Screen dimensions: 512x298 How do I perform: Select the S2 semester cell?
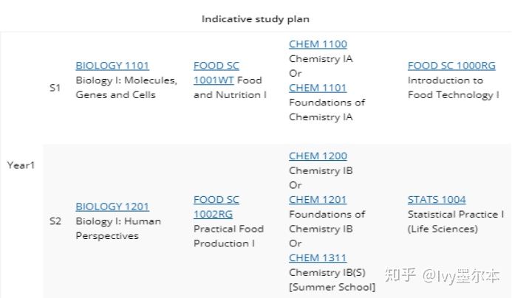tap(55, 221)
